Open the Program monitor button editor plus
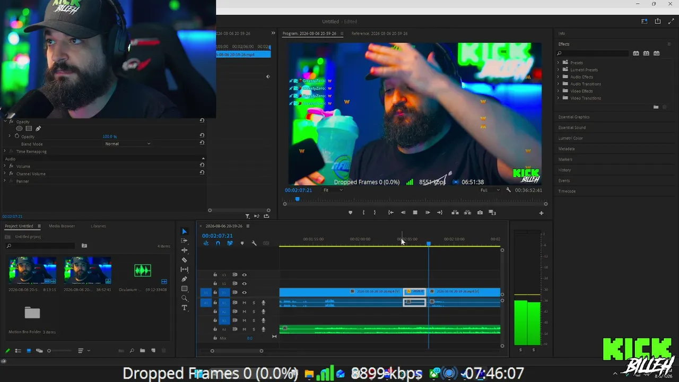The height and width of the screenshot is (382, 679). pyautogui.click(x=541, y=213)
